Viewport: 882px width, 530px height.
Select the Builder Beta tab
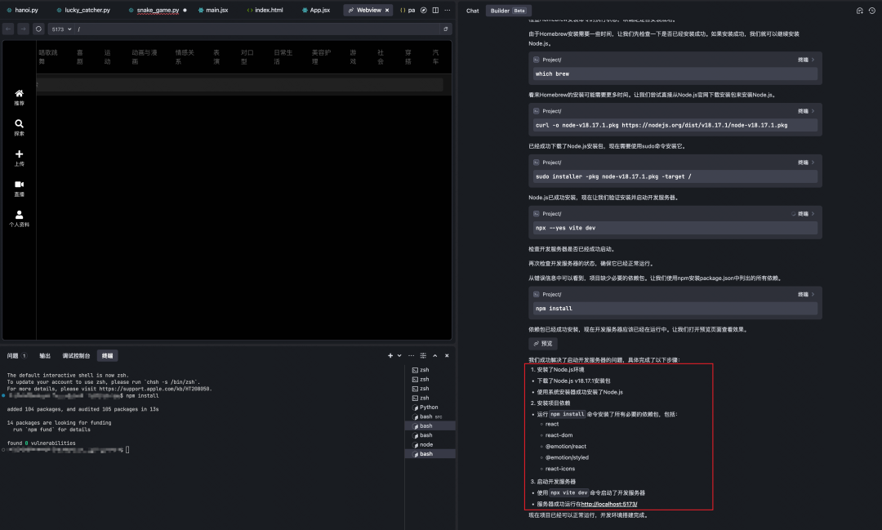pos(508,11)
